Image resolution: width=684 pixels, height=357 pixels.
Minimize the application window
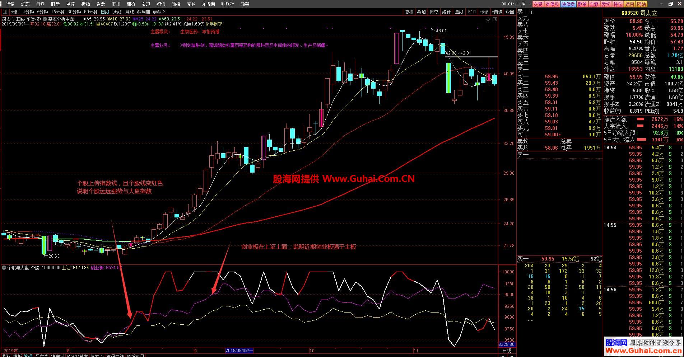point(661,4)
